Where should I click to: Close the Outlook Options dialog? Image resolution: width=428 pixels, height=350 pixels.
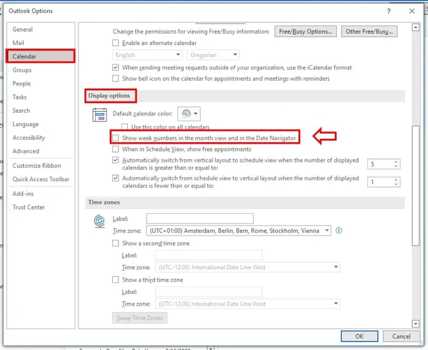pos(412,11)
